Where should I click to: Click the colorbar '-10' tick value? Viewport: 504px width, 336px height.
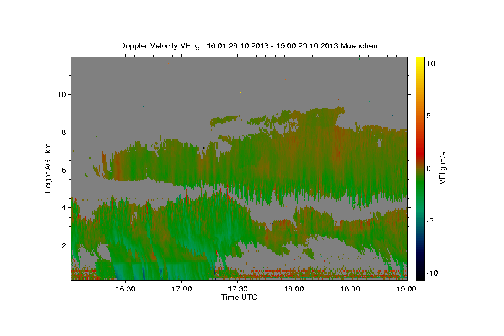click(x=431, y=273)
